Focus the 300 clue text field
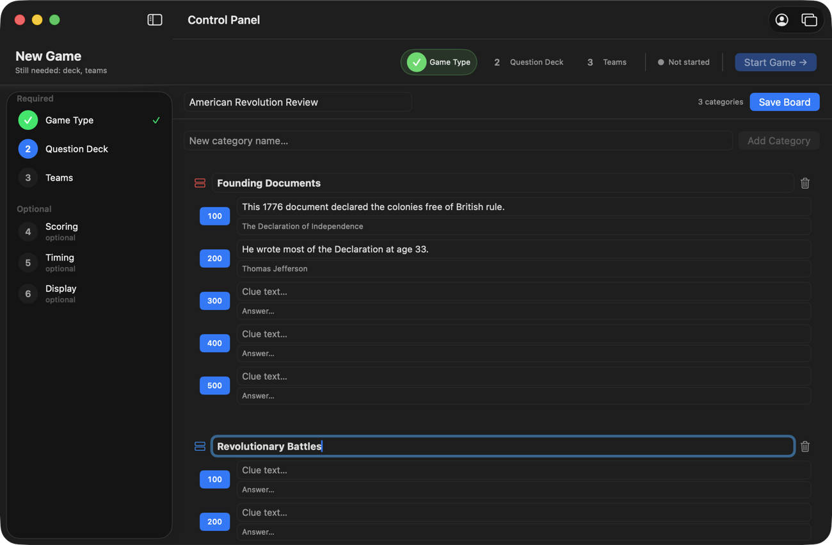The image size is (832, 545). pos(524,291)
